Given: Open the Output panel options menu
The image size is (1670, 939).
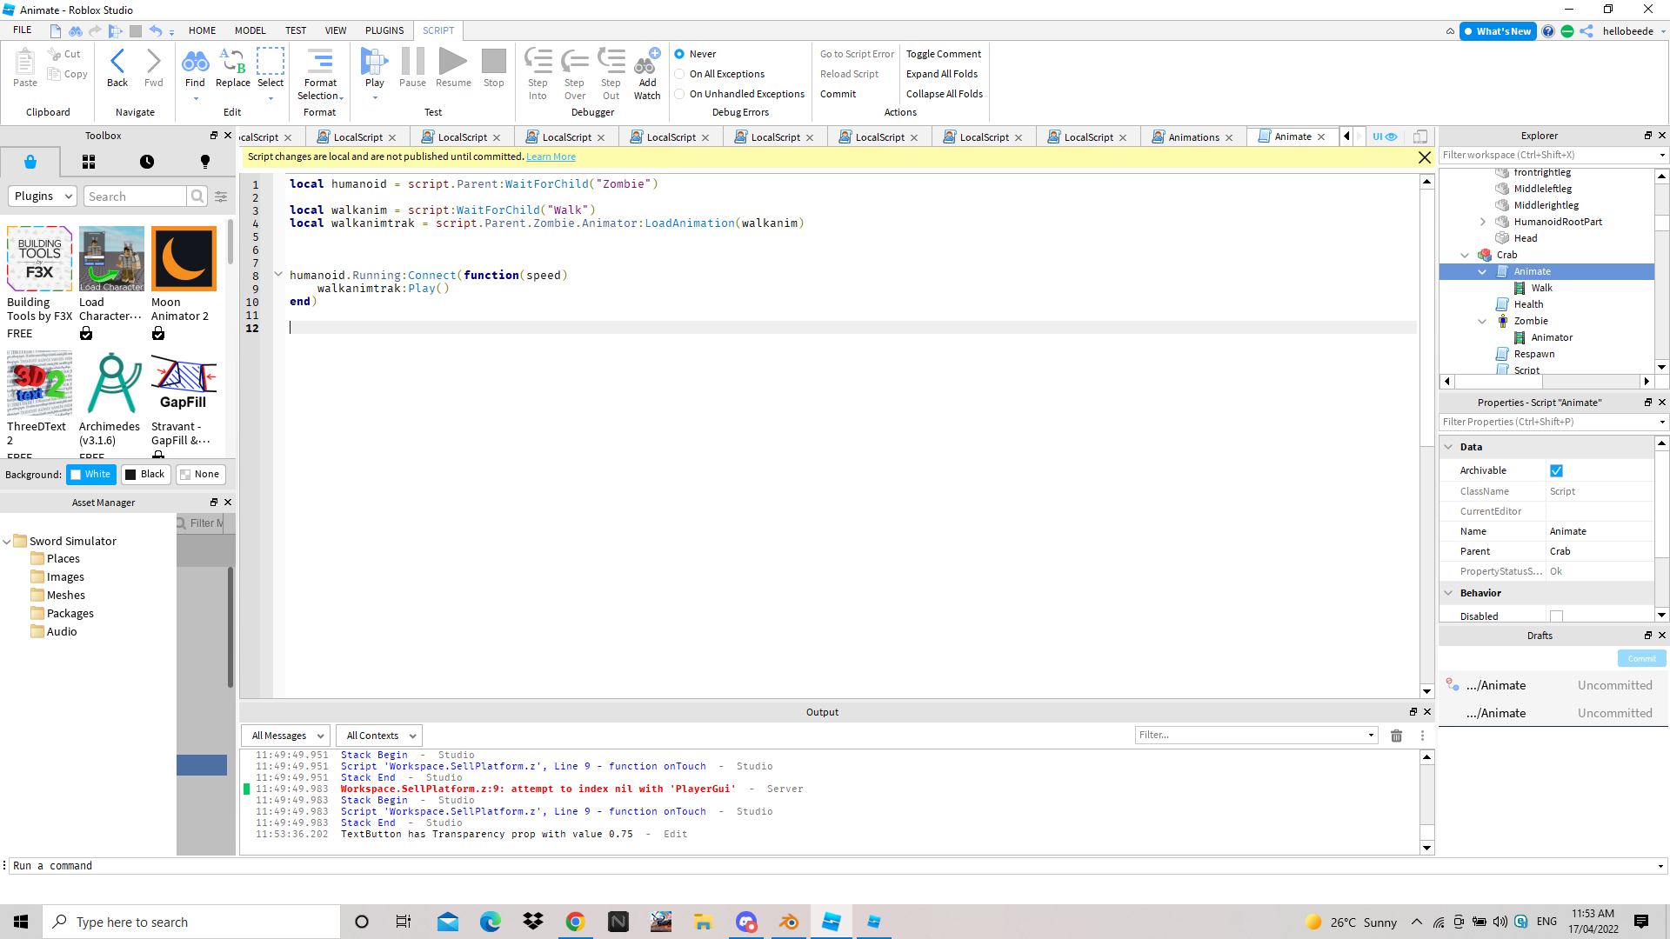Looking at the screenshot, I should click(x=1422, y=736).
